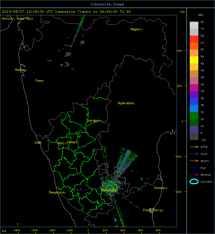Viewport: 215px width, 234px height.
Task: Pick the yellow 51 dBZ color swatch
Action: (x=194, y=60)
